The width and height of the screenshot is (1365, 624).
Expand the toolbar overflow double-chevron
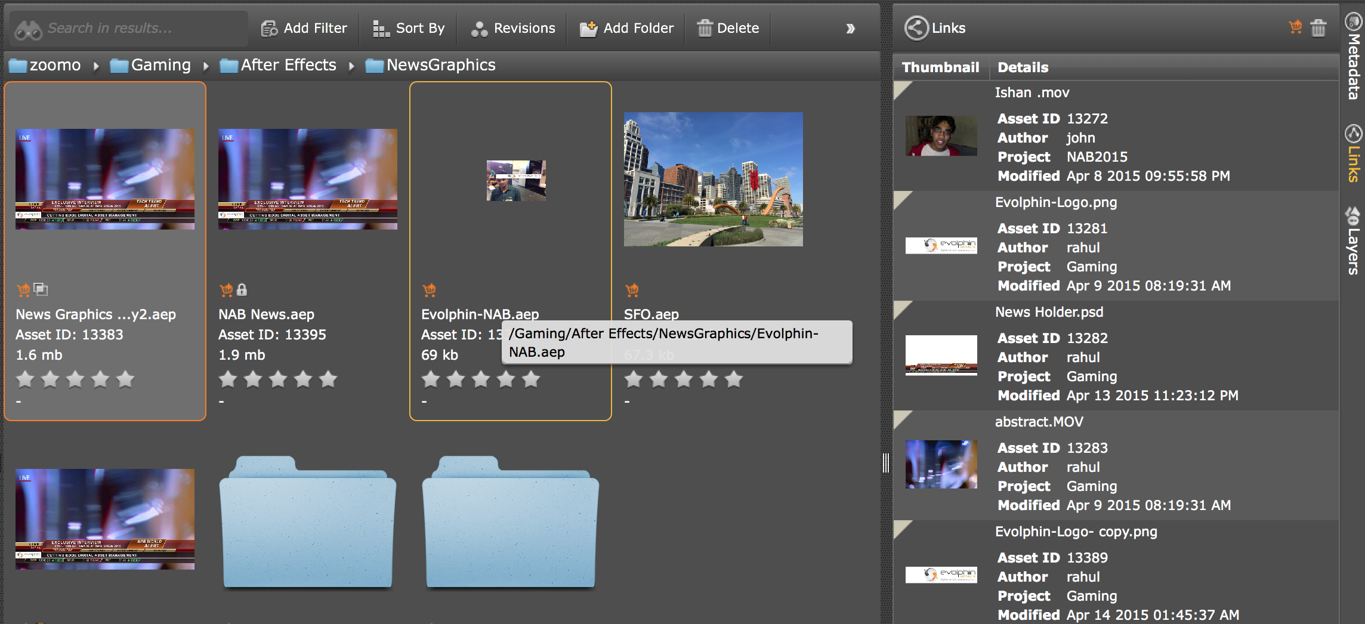[x=850, y=29]
